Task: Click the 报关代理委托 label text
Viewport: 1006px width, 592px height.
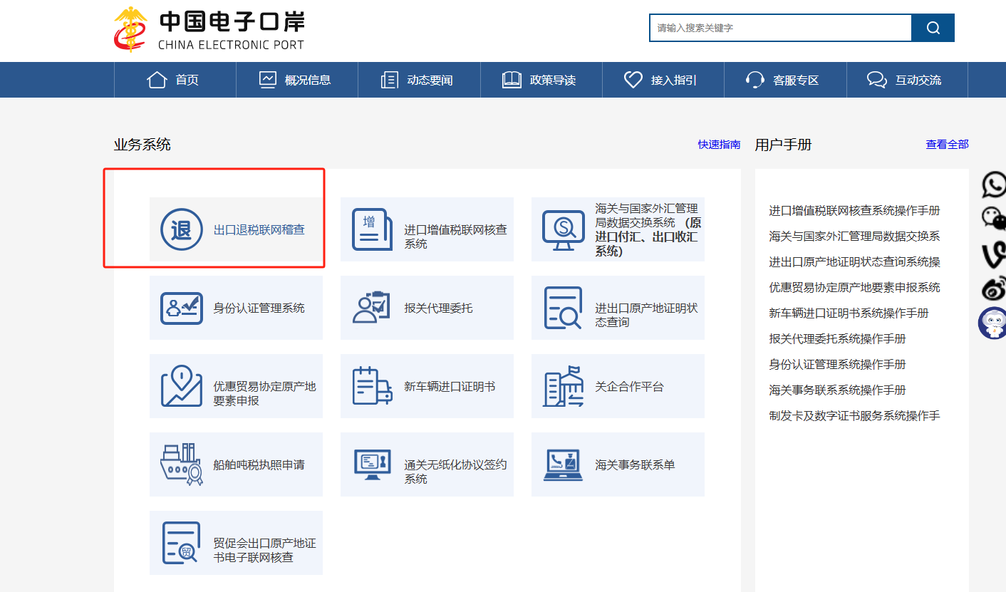Action: 439,308
